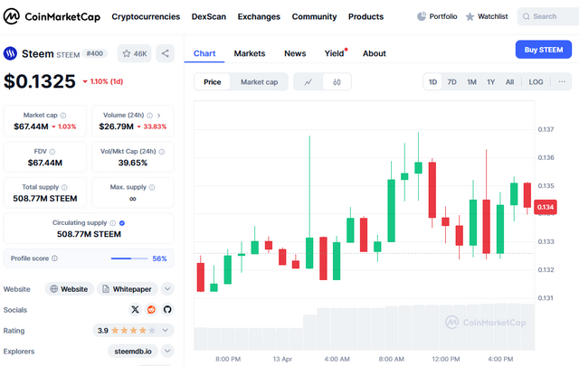Share the Steem page
This screenshot has width=579, height=366.
pyautogui.click(x=165, y=53)
